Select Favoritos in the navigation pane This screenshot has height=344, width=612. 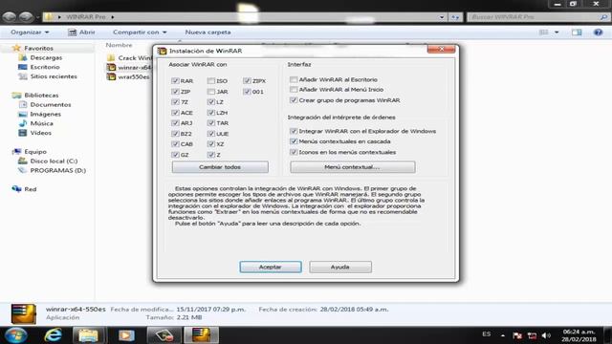pyautogui.click(x=38, y=48)
